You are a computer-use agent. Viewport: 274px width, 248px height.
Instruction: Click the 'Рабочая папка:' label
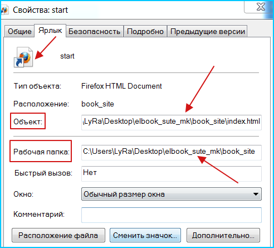tap(41, 152)
